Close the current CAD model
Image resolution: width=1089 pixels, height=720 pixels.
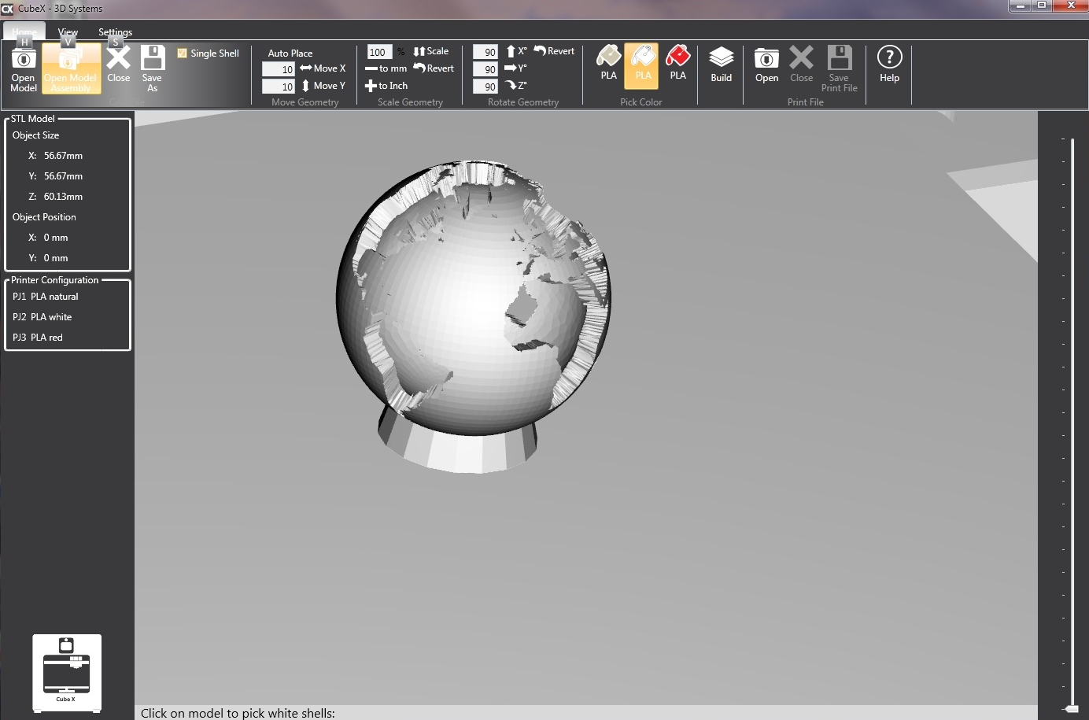119,65
